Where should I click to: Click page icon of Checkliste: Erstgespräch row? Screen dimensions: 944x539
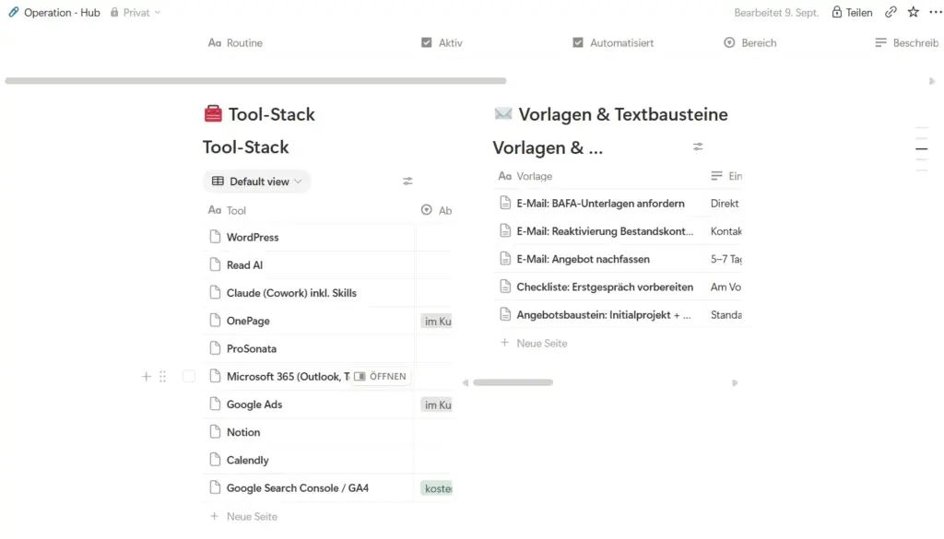(505, 287)
